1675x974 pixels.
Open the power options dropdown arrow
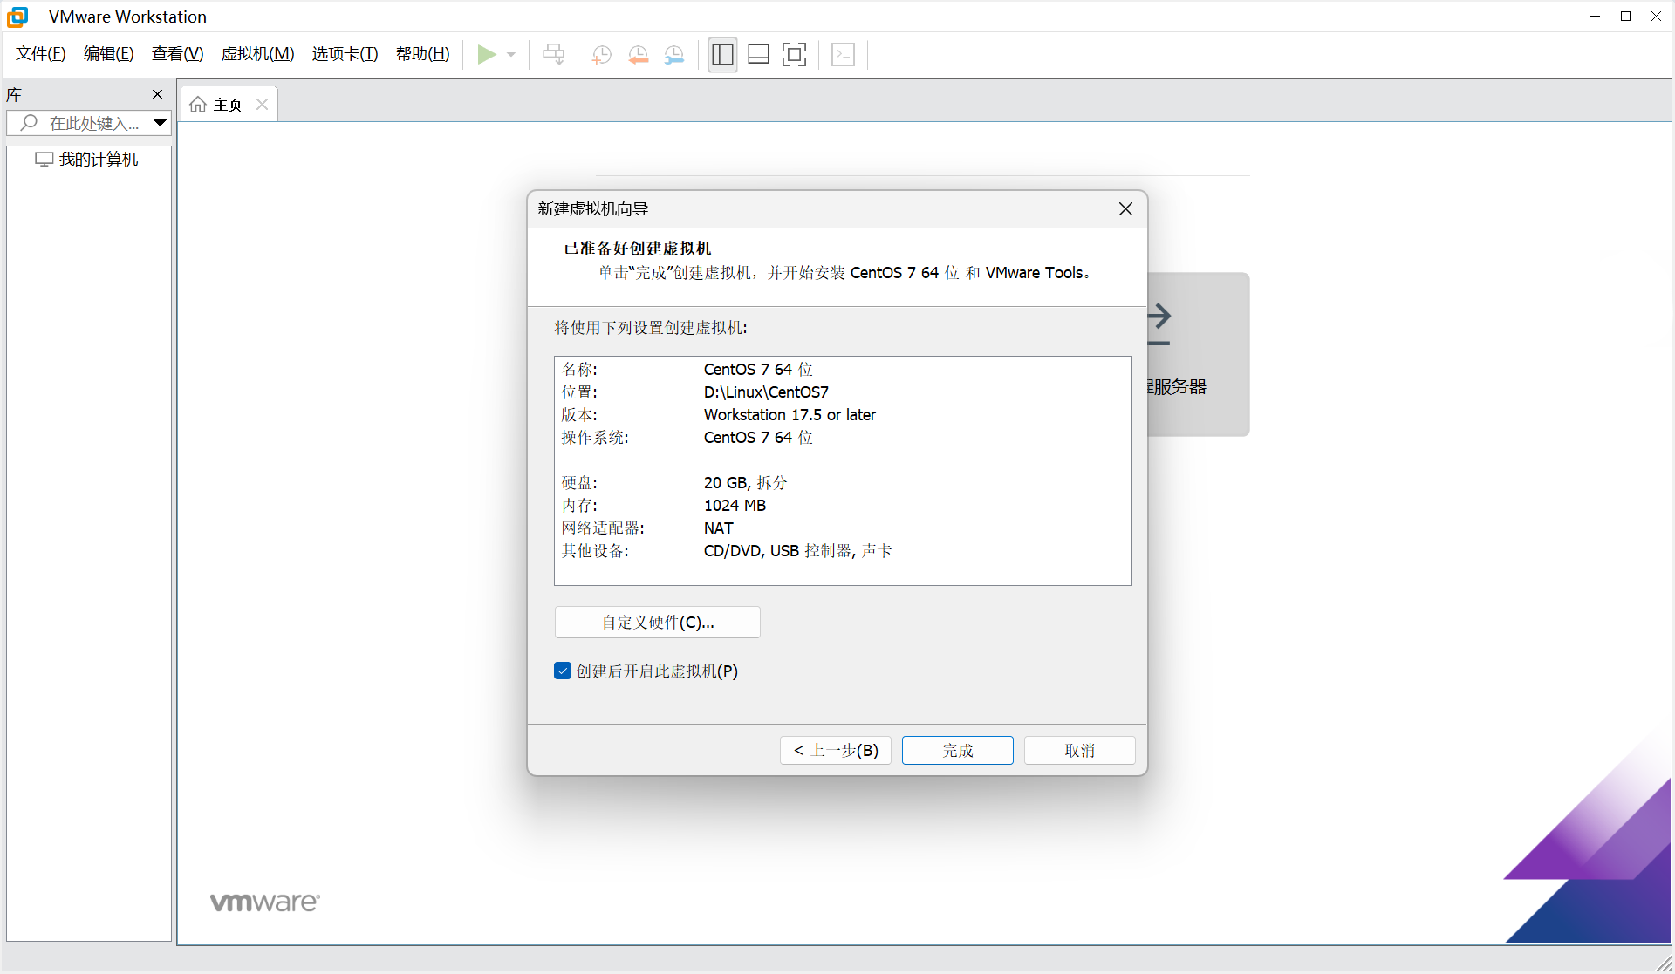point(511,55)
